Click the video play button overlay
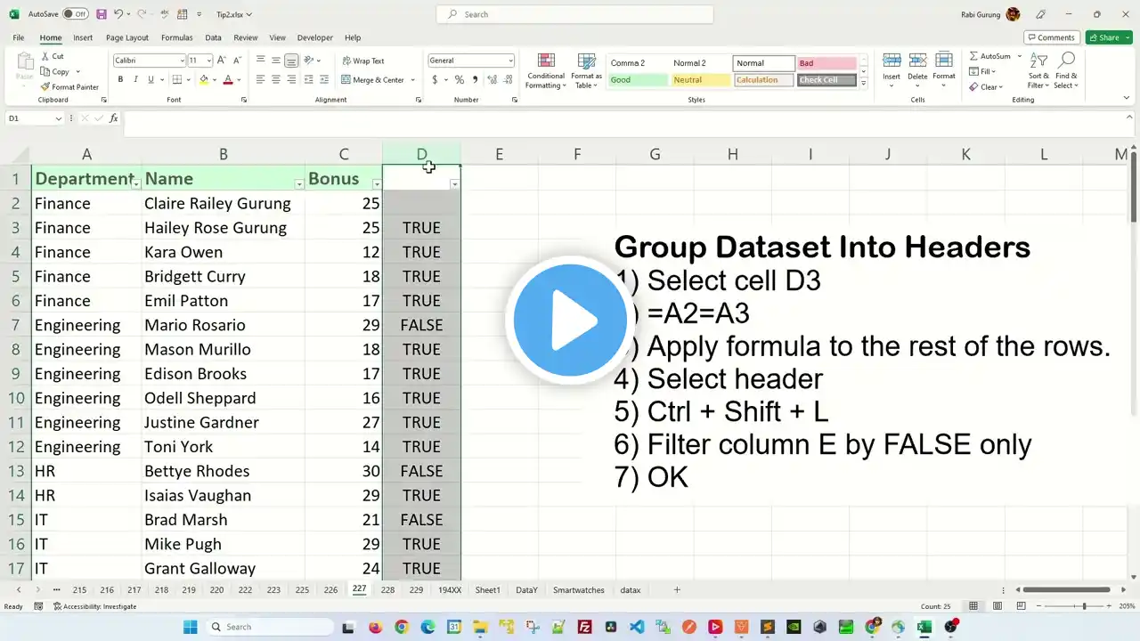This screenshot has width=1140, height=641. (570, 320)
